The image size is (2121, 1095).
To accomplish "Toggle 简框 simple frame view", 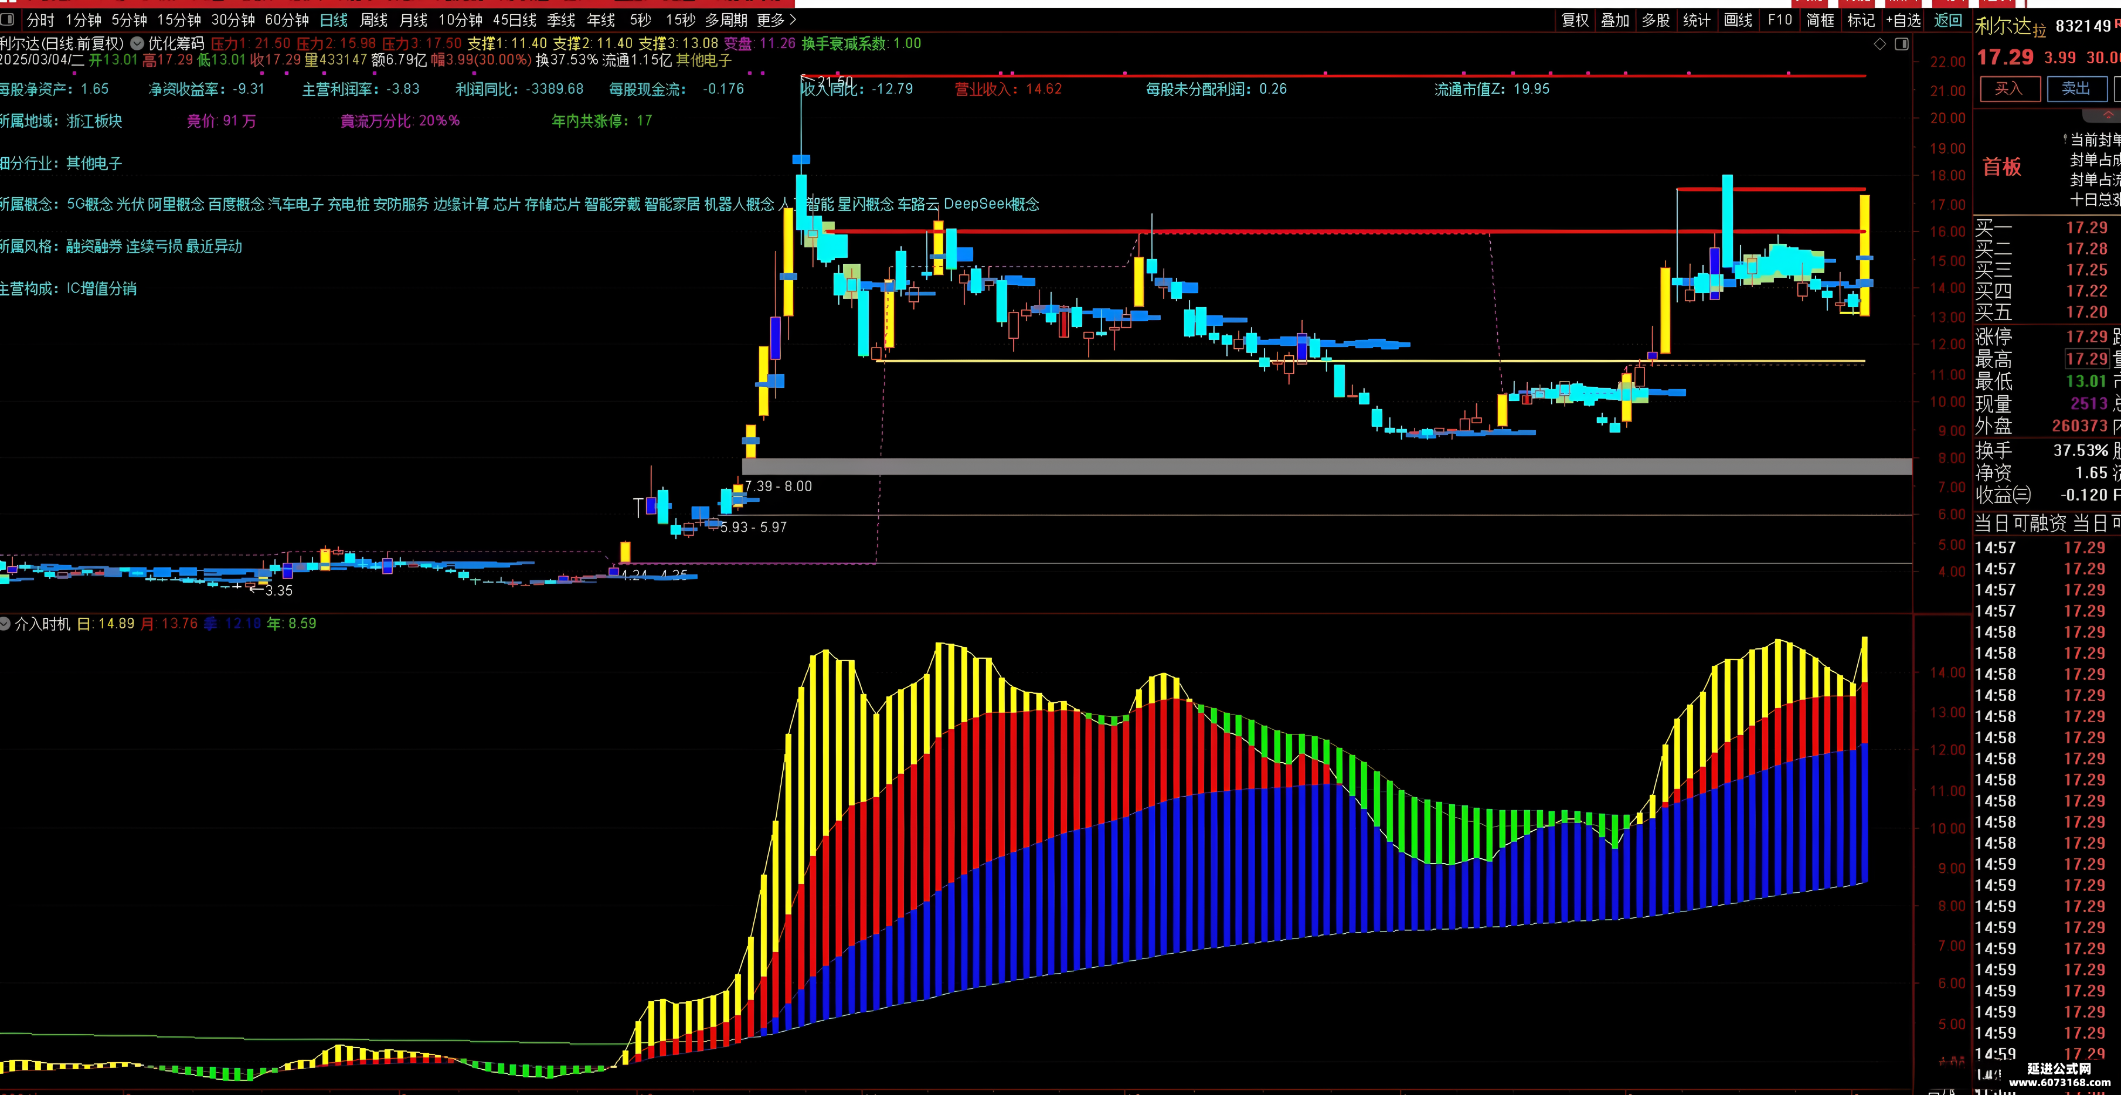I will click(x=1820, y=20).
